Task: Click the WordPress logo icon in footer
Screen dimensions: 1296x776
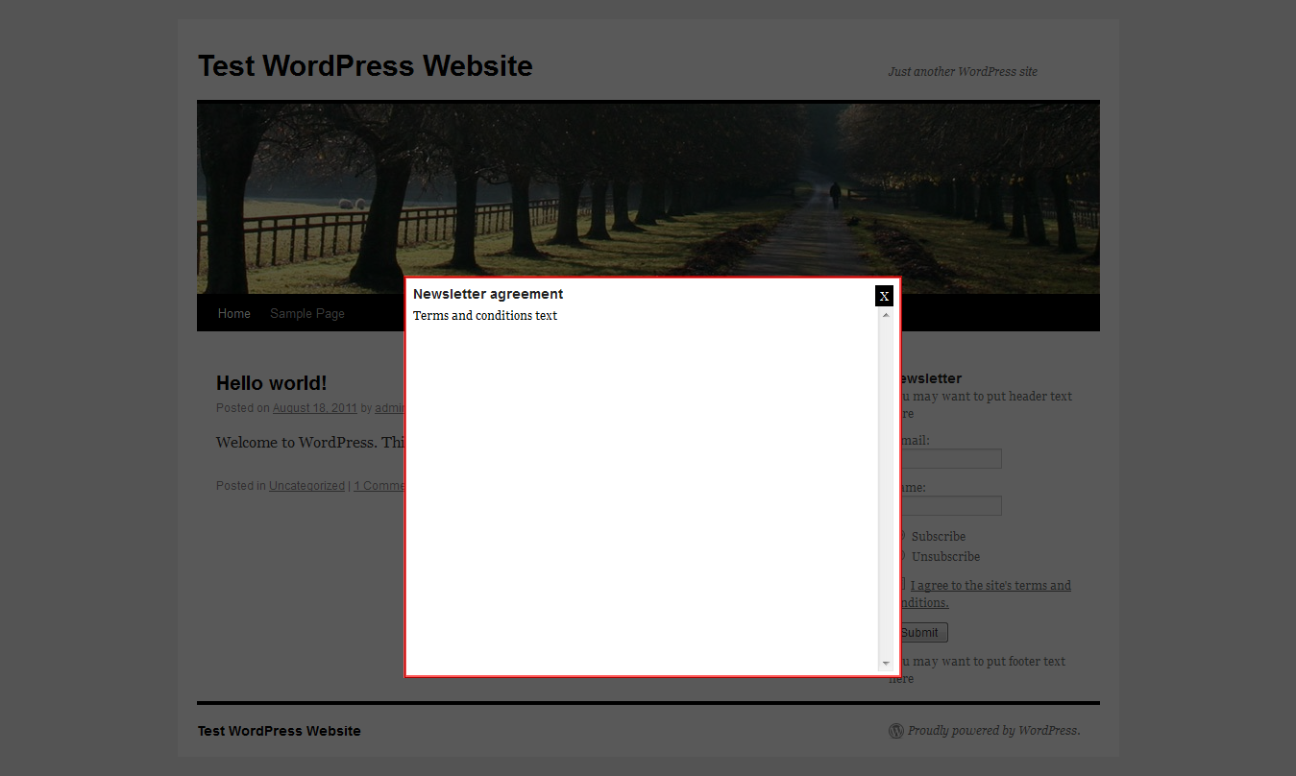Action: coord(896,731)
